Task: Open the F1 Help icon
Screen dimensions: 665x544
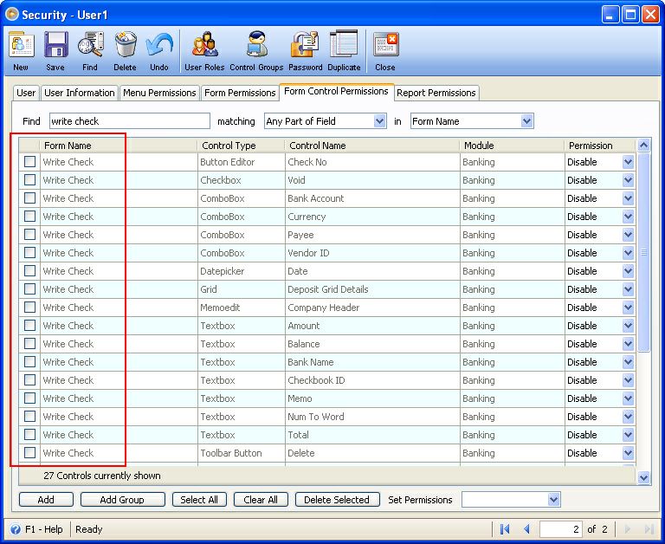Action: tap(16, 529)
